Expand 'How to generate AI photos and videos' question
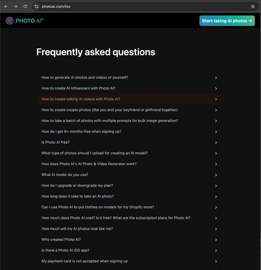 point(85,77)
